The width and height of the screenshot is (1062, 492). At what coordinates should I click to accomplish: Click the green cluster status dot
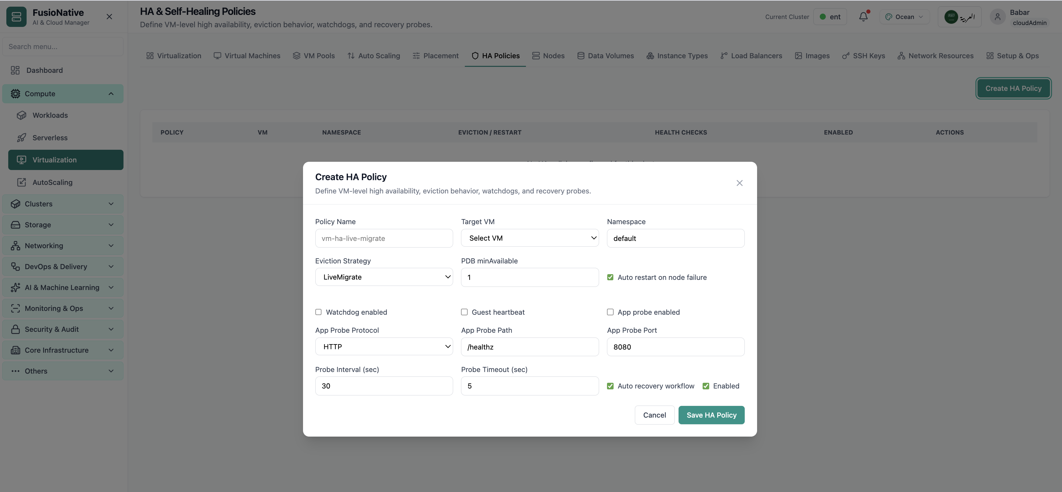click(823, 17)
